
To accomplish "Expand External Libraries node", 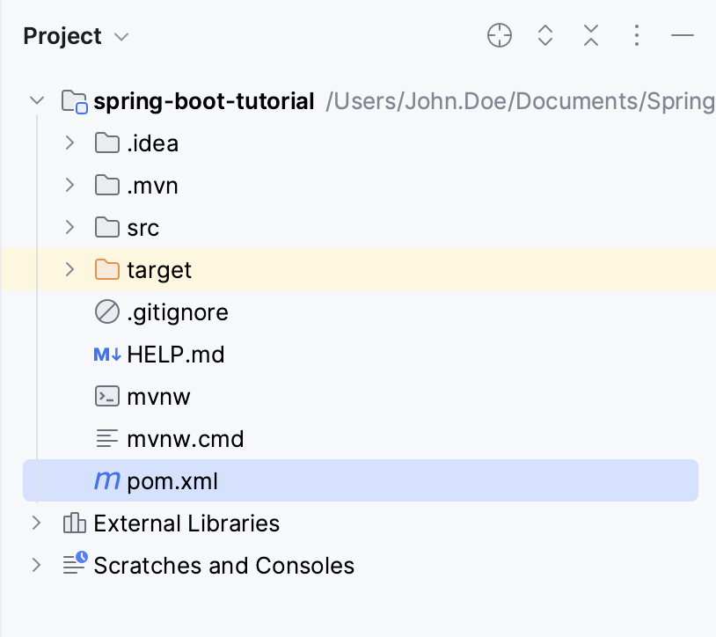I will 36,523.
